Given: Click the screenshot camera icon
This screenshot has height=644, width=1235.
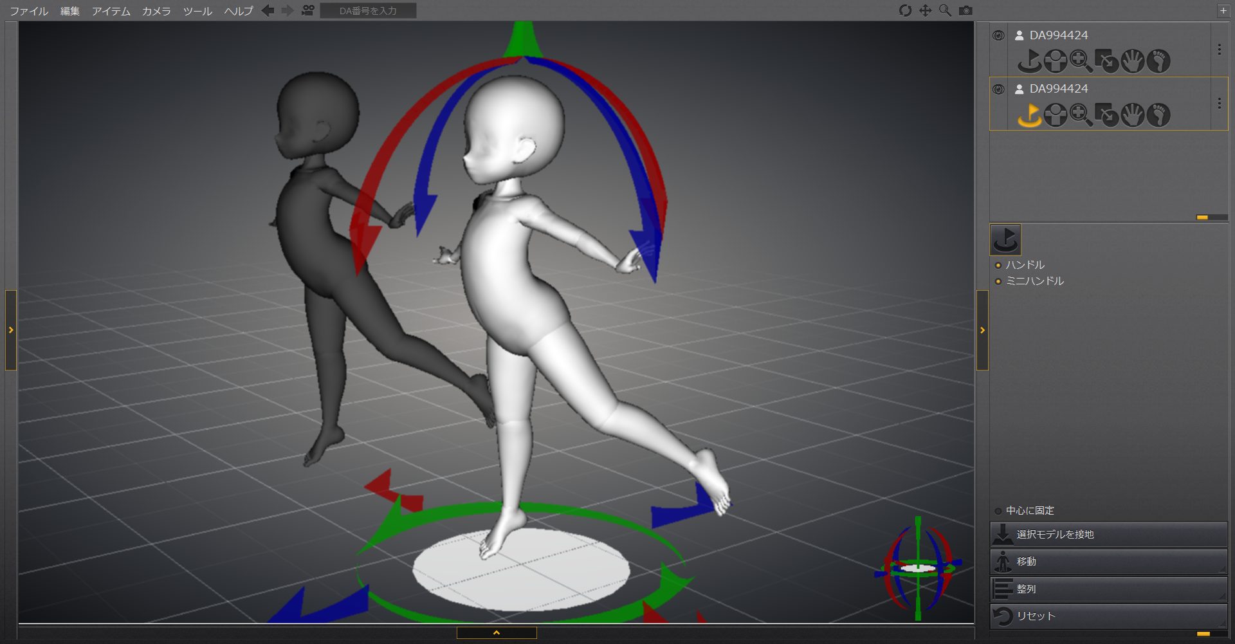Looking at the screenshot, I should pyautogui.click(x=965, y=11).
